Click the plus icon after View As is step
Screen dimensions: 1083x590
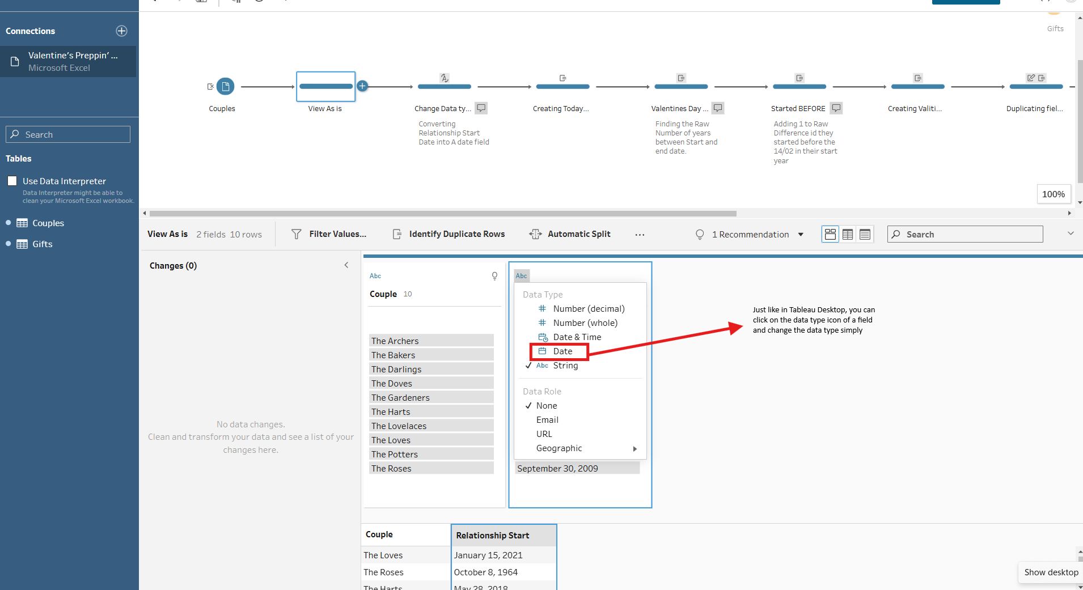[x=362, y=86]
